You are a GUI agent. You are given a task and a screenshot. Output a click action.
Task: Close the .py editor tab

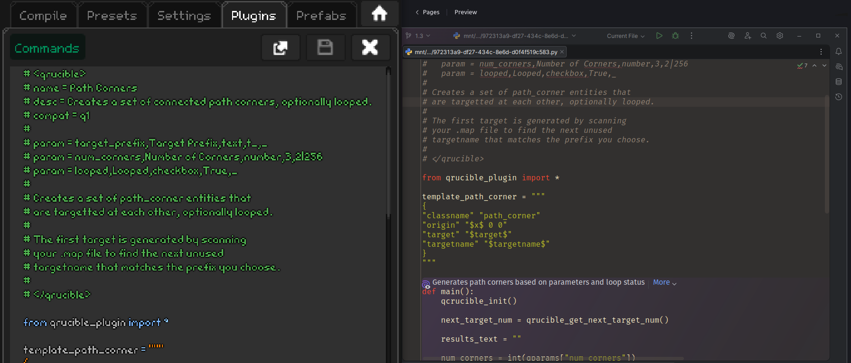tap(562, 52)
